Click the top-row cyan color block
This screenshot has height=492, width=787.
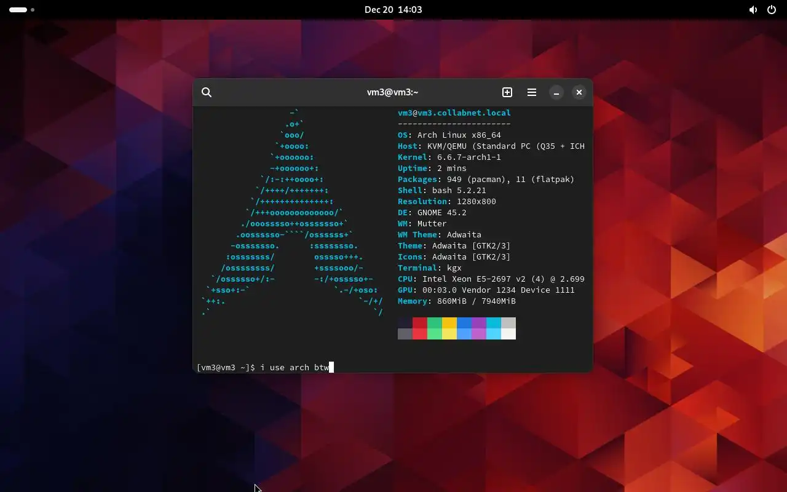point(494,323)
